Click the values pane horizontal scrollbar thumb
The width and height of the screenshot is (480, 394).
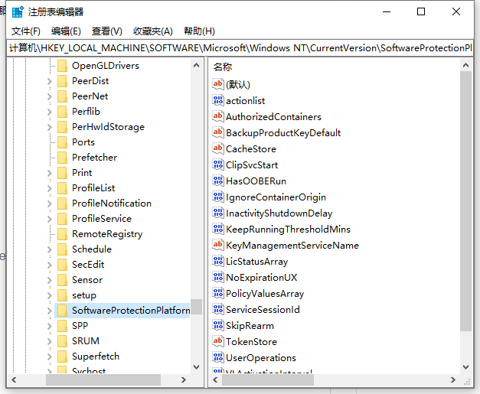pyautogui.click(x=268, y=379)
